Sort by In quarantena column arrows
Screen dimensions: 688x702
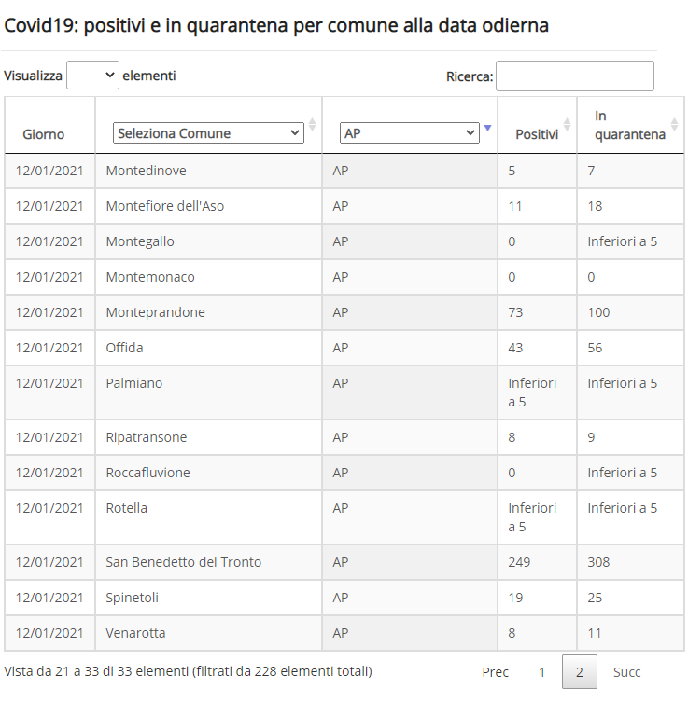tap(674, 125)
